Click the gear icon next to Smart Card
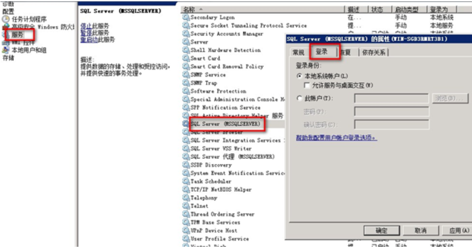Viewport: 472px width, 251px height. point(186,58)
